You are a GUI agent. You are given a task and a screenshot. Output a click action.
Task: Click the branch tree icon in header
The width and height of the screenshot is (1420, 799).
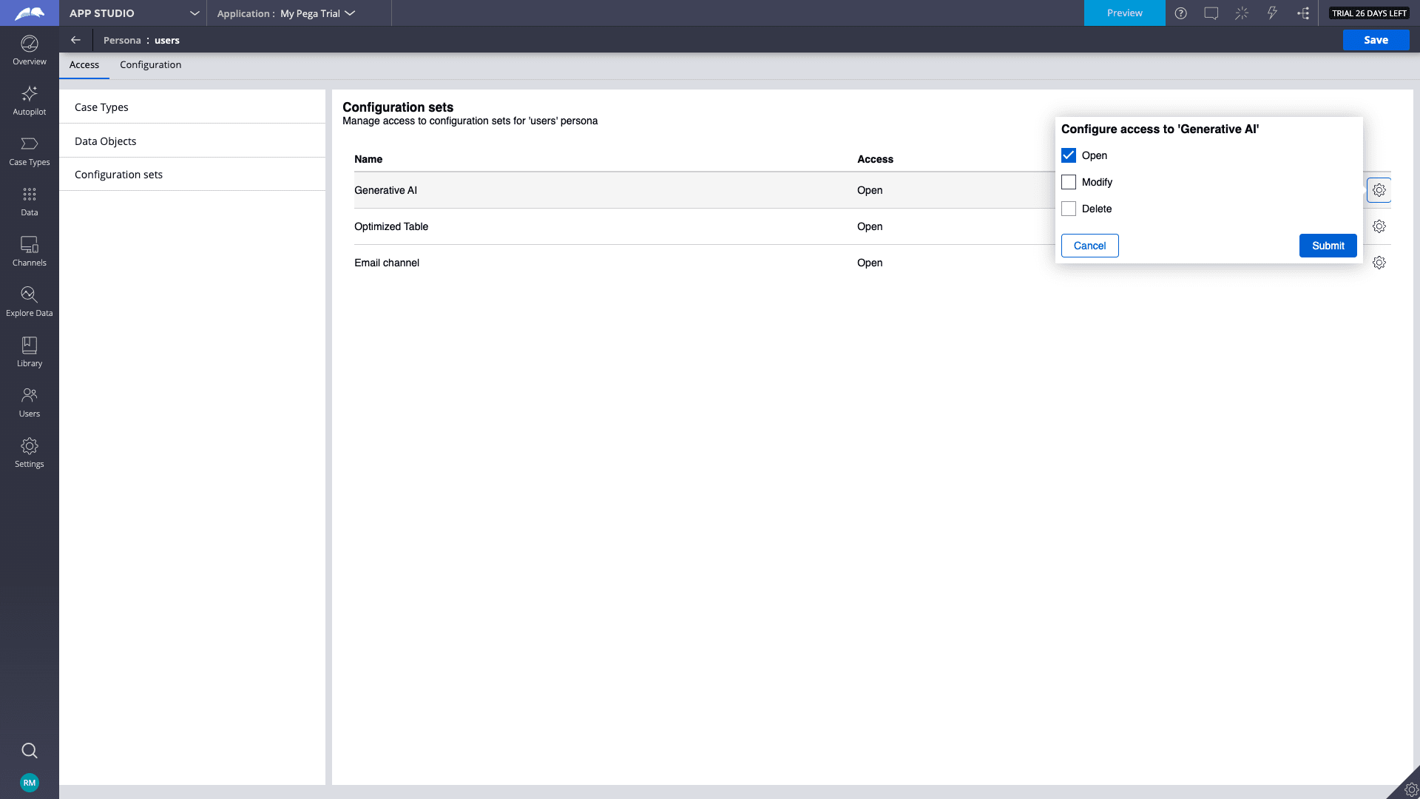pos(1303,13)
